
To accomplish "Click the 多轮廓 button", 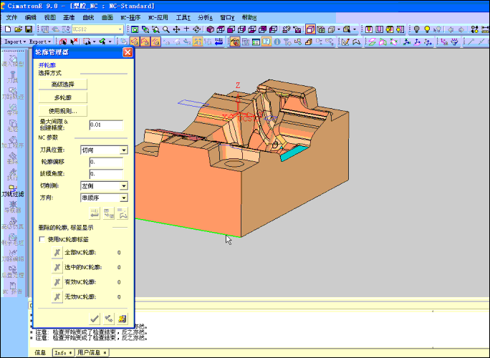I will [x=63, y=98].
